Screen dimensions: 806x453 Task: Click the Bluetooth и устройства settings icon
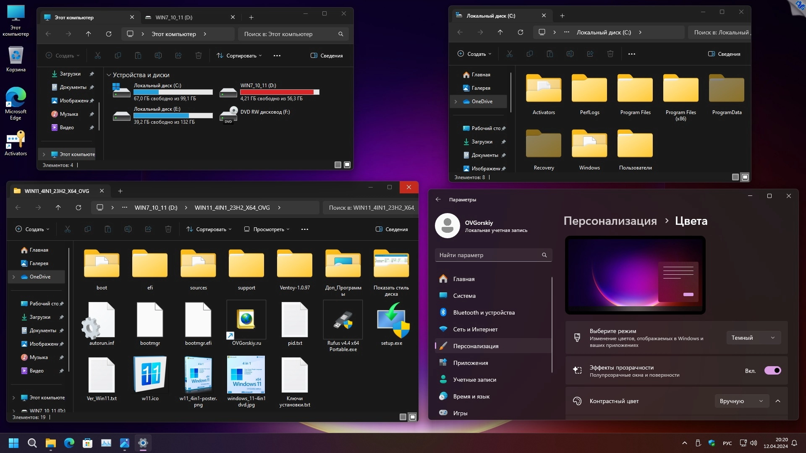point(443,312)
